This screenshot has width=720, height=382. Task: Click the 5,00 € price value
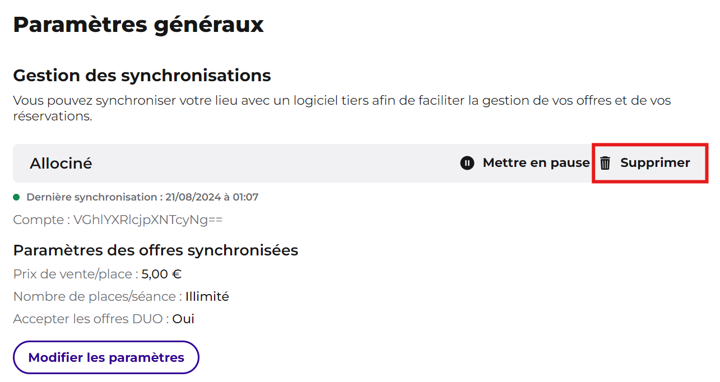[x=161, y=274]
